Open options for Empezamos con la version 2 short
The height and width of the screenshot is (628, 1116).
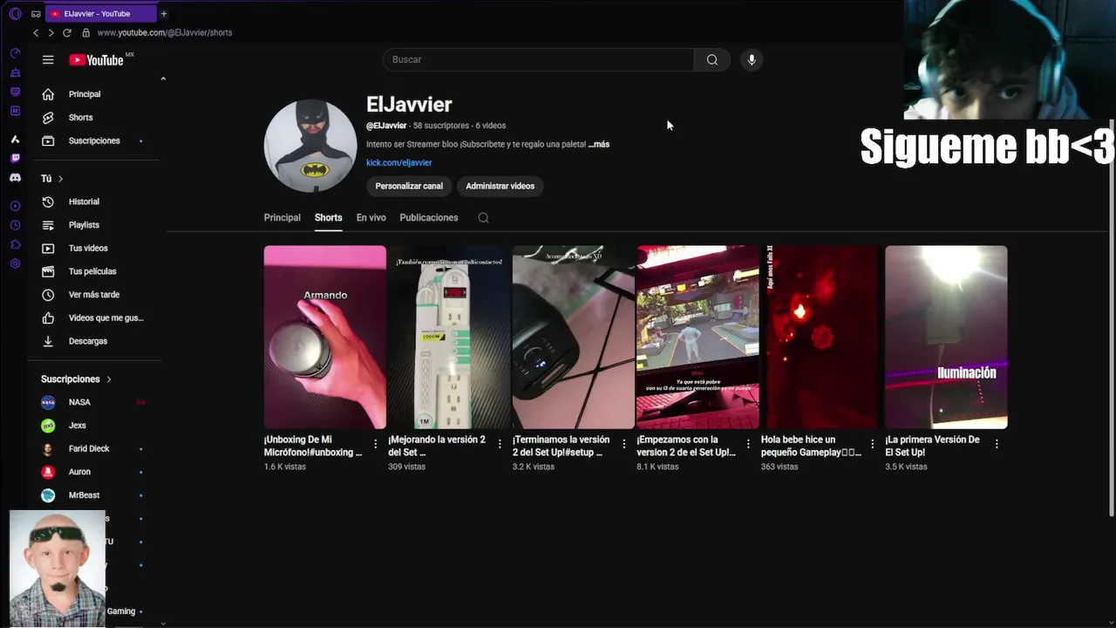pyautogui.click(x=748, y=444)
